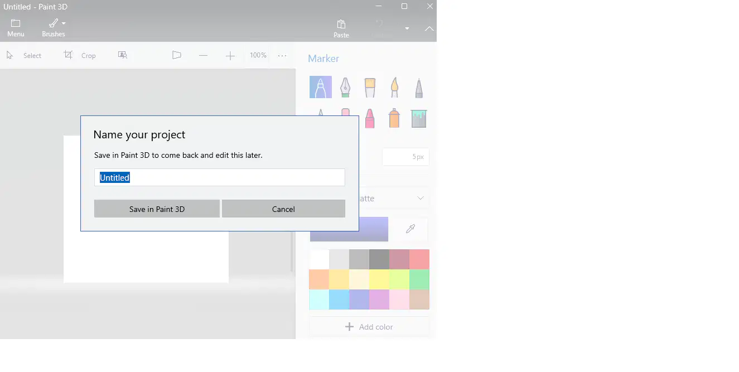Choose the bright yellow color swatch
The image size is (739, 372).
point(379,279)
